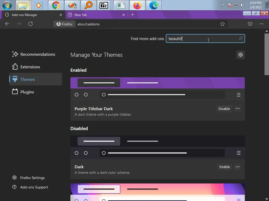269x201 pixels.
Task: Bookmark this page with star icon
Action: [223, 24]
